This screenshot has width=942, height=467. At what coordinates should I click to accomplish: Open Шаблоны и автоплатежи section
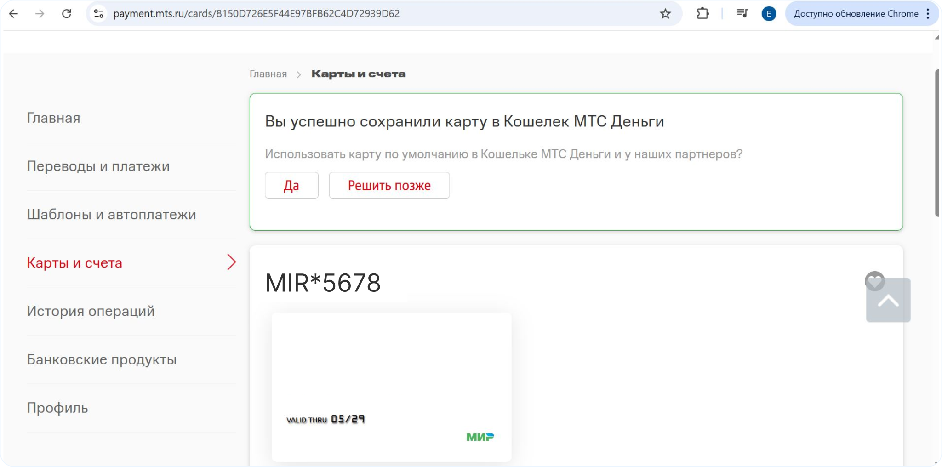112,215
